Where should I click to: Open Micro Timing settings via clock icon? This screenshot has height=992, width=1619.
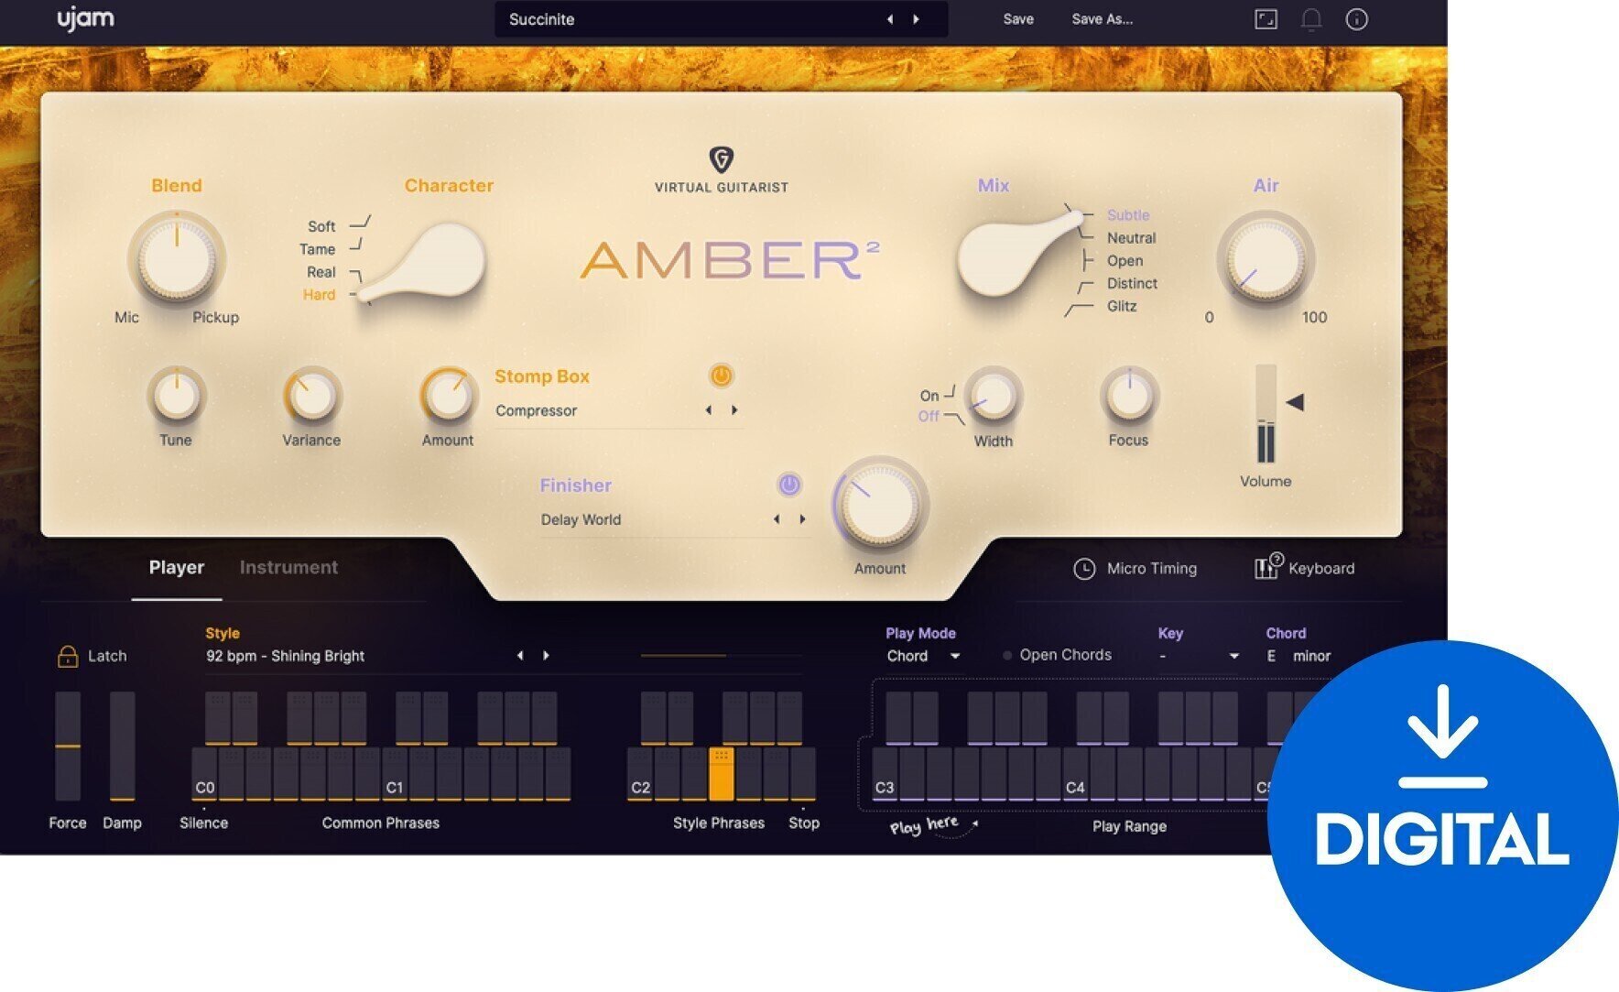coord(1083,568)
